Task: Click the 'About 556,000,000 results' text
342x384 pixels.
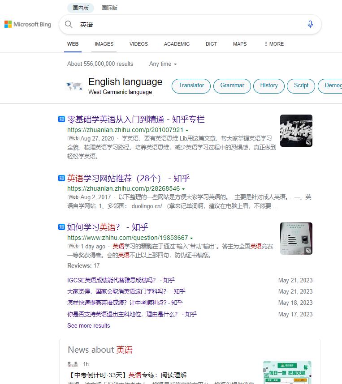Action: coord(100,64)
